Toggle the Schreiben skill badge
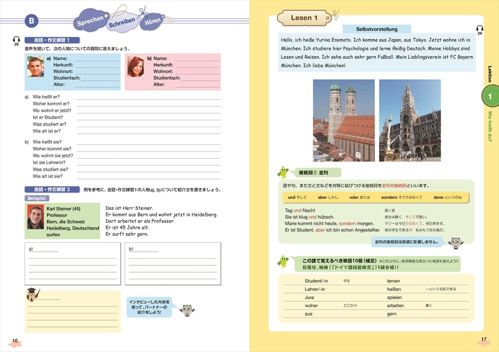Viewport: 499px width, 352px height. coord(121,23)
